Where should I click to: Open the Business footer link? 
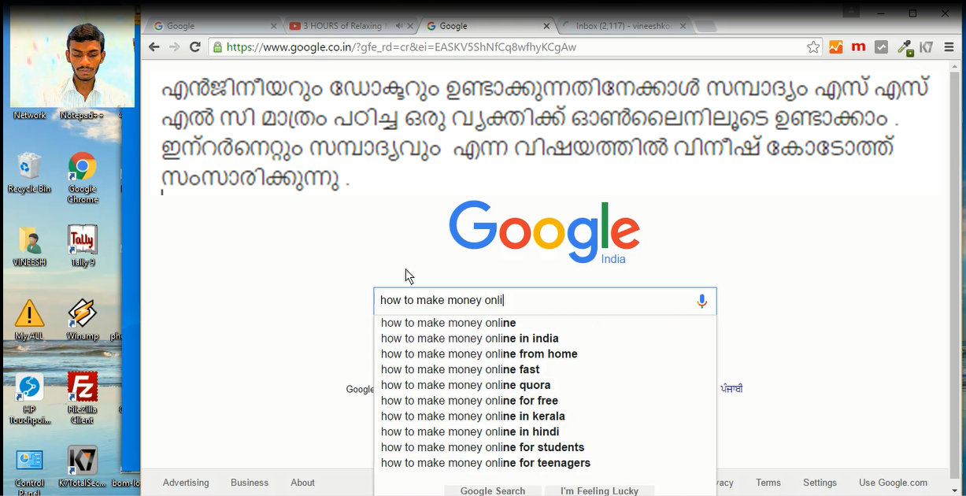[x=250, y=483]
